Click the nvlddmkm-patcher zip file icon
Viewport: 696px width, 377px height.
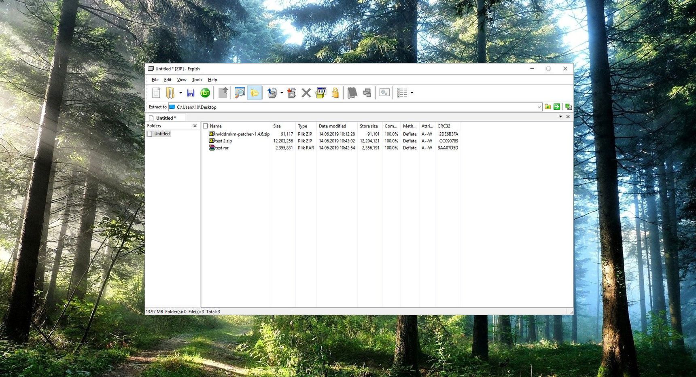point(212,134)
